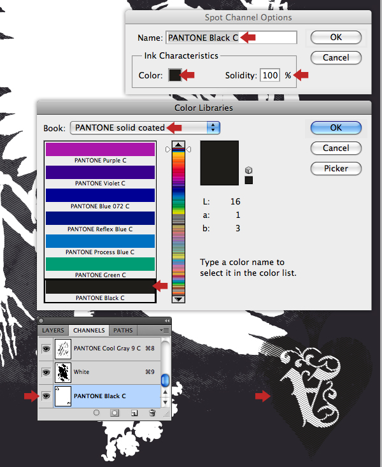
Task: Load channel as selection icon
Action: pyautogui.click(x=97, y=413)
